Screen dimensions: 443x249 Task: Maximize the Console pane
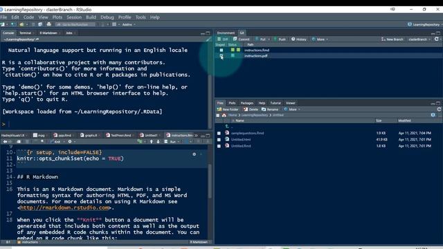(x=208, y=33)
